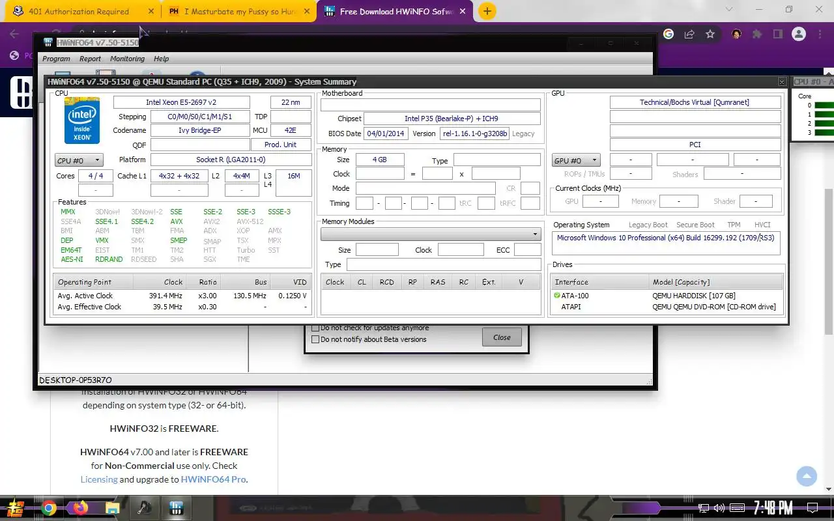Select the QEMU DVD-ROM drive row
The height and width of the screenshot is (521, 834).
tap(667, 307)
